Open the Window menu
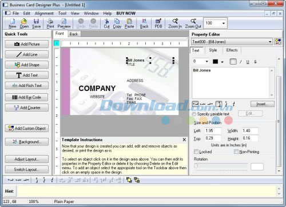 click(x=91, y=13)
